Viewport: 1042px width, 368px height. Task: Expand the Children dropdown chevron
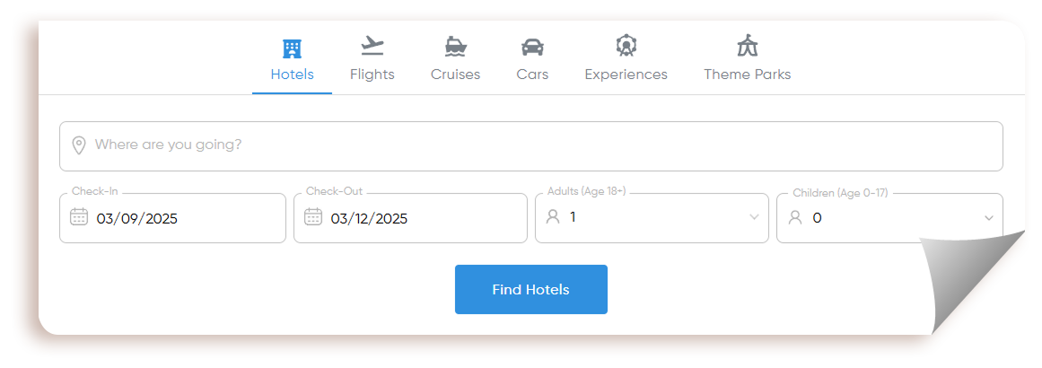(x=989, y=218)
